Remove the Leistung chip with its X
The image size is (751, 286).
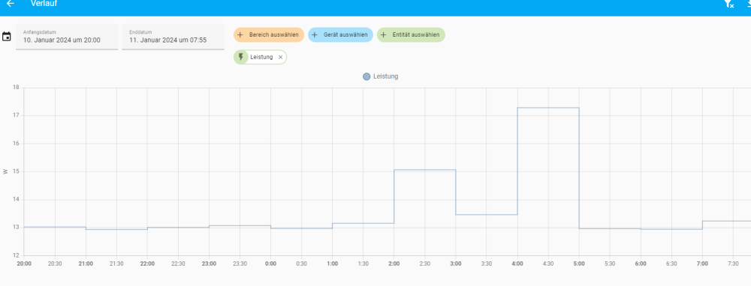tap(281, 58)
